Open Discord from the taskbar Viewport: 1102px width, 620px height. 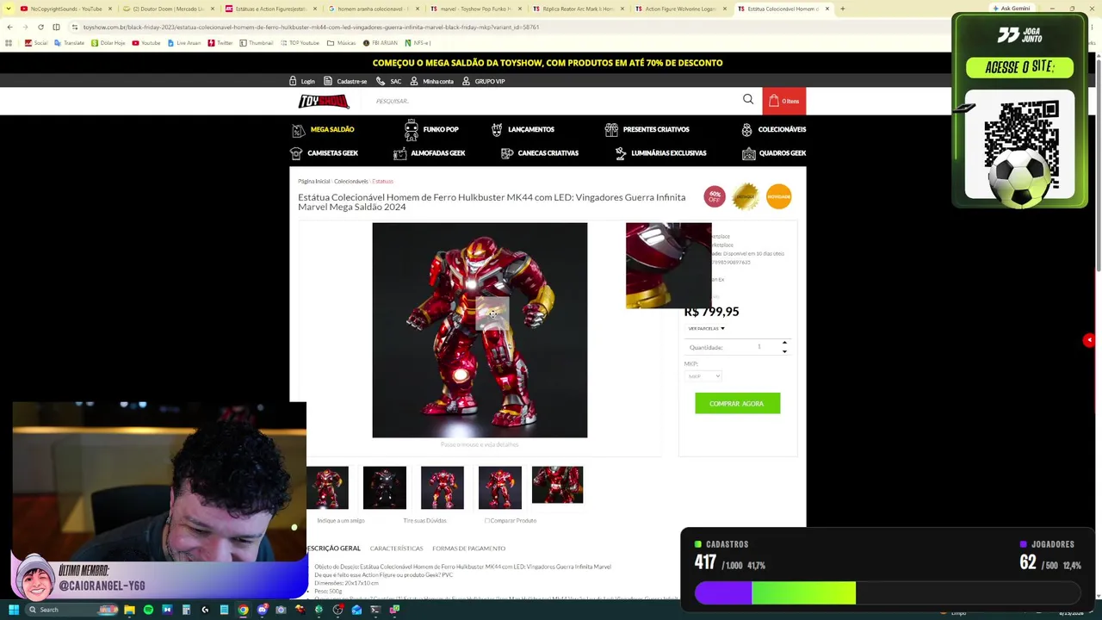[x=262, y=610]
